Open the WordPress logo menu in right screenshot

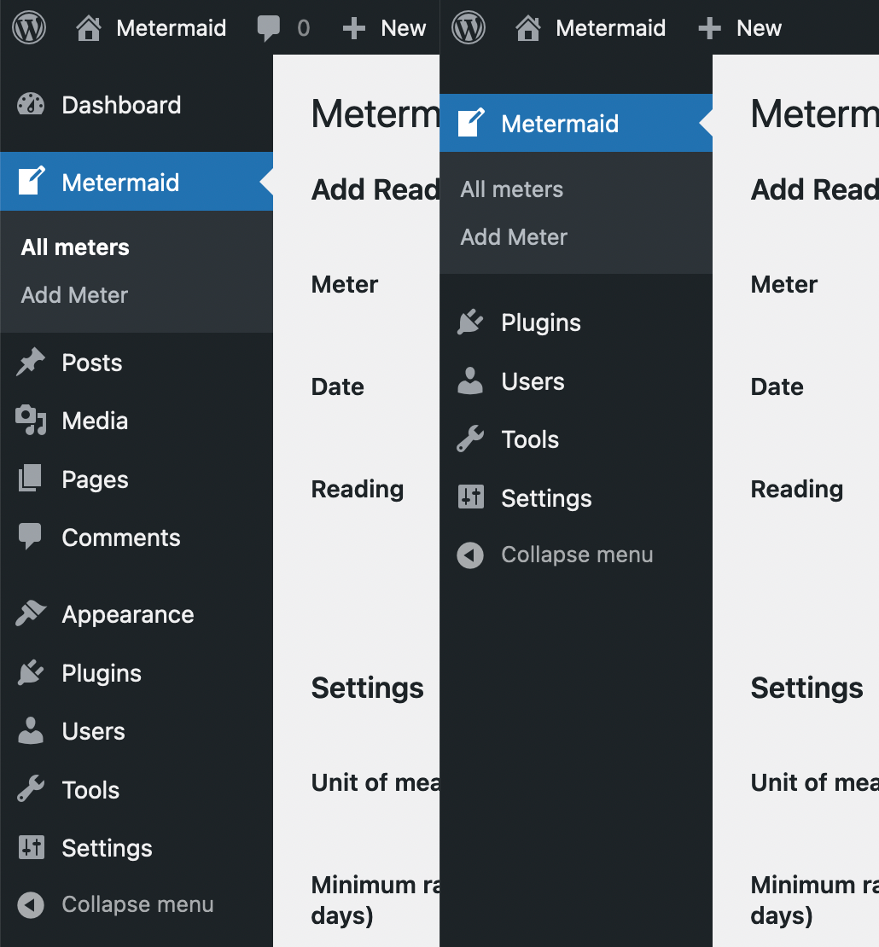click(469, 28)
